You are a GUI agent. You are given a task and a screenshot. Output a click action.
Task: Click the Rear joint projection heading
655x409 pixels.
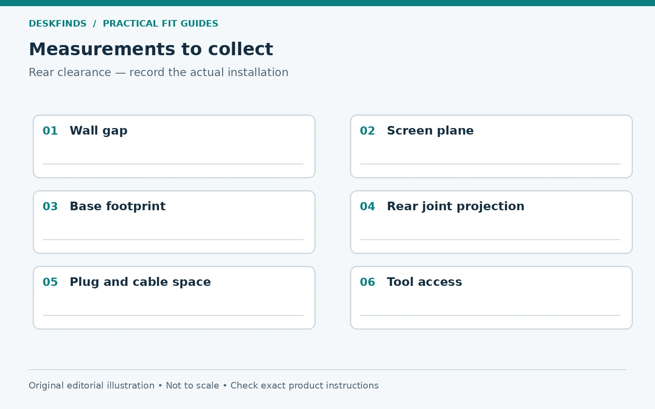click(456, 207)
